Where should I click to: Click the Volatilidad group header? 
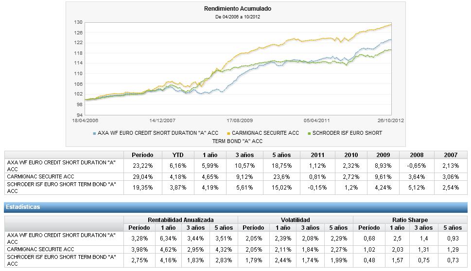[x=296, y=220]
